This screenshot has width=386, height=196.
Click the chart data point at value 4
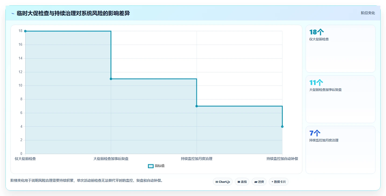(x=282, y=127)
